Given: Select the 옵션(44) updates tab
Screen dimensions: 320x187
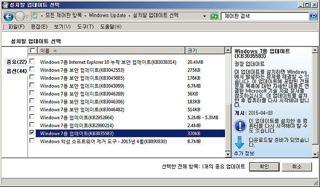Looking at the screenshot, I should tap(16, 71).
